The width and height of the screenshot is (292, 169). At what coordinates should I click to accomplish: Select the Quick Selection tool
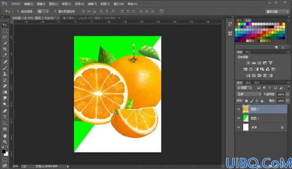click(x=5, y=43)
